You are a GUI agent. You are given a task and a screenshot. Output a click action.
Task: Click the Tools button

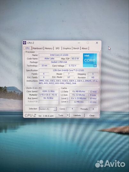(x=61, y=115)
